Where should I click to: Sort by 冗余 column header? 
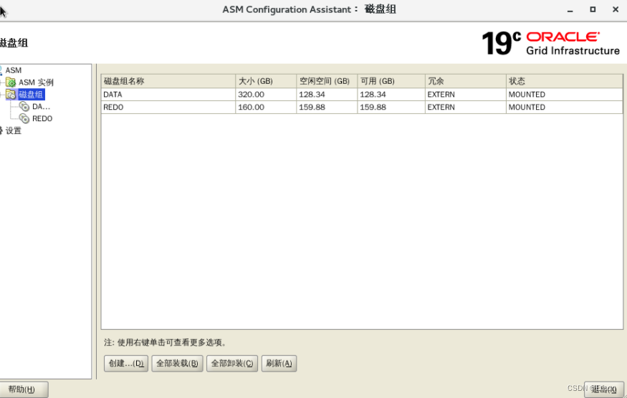tap(466, 81)
